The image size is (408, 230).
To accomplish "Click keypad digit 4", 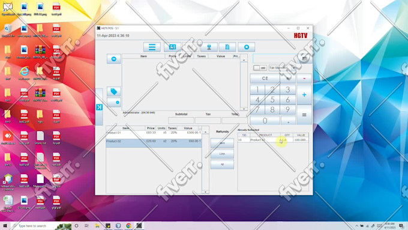I will coord(257,100).
